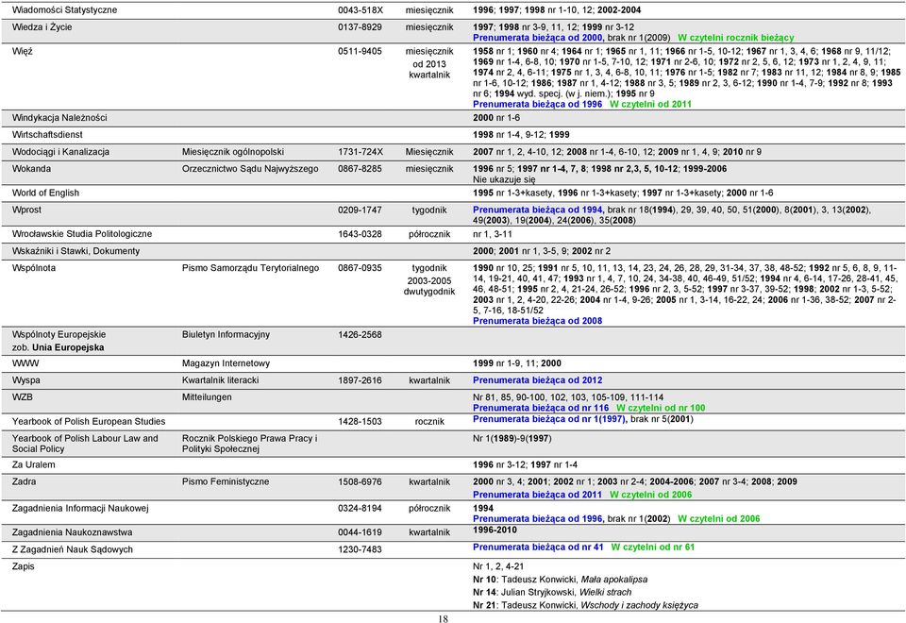Click the title Wprost
This screenshot has width=906, height=623.
[x=26, y=210]
